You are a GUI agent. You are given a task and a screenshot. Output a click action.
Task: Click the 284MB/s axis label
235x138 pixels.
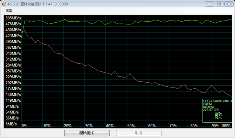pyautogui.click(x=13, y=65)
